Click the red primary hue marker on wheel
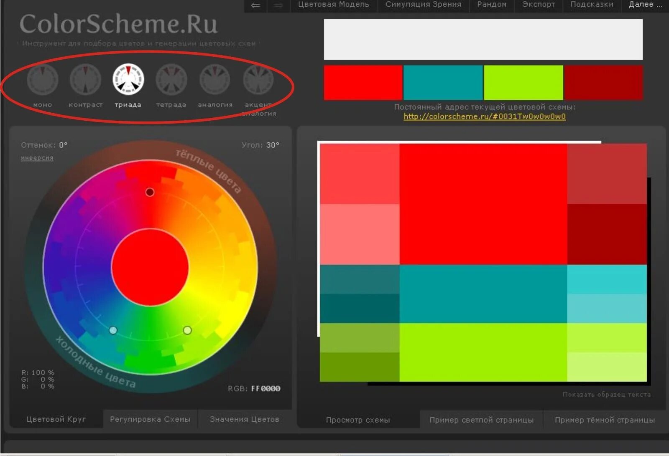 point(150,192)
